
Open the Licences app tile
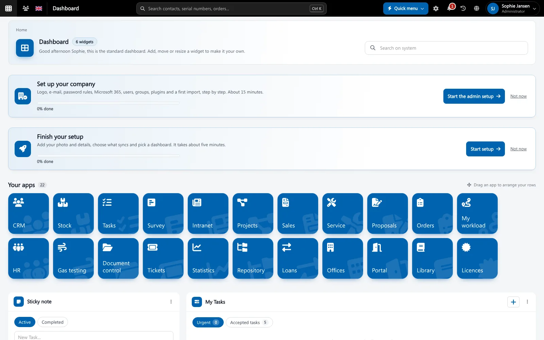[x=477, y=258]
